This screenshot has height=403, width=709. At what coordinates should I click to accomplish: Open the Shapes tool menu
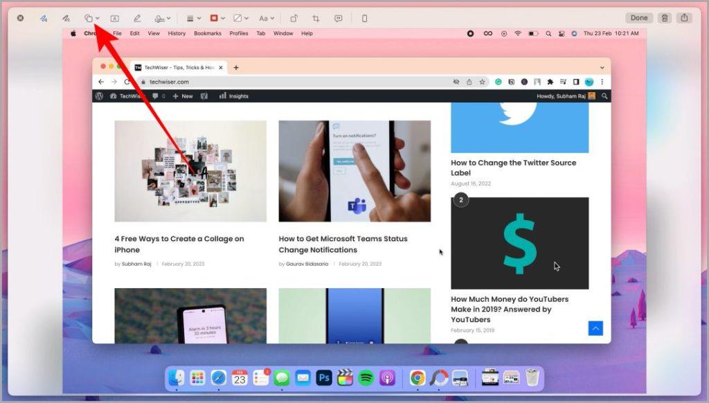(92, 19)
